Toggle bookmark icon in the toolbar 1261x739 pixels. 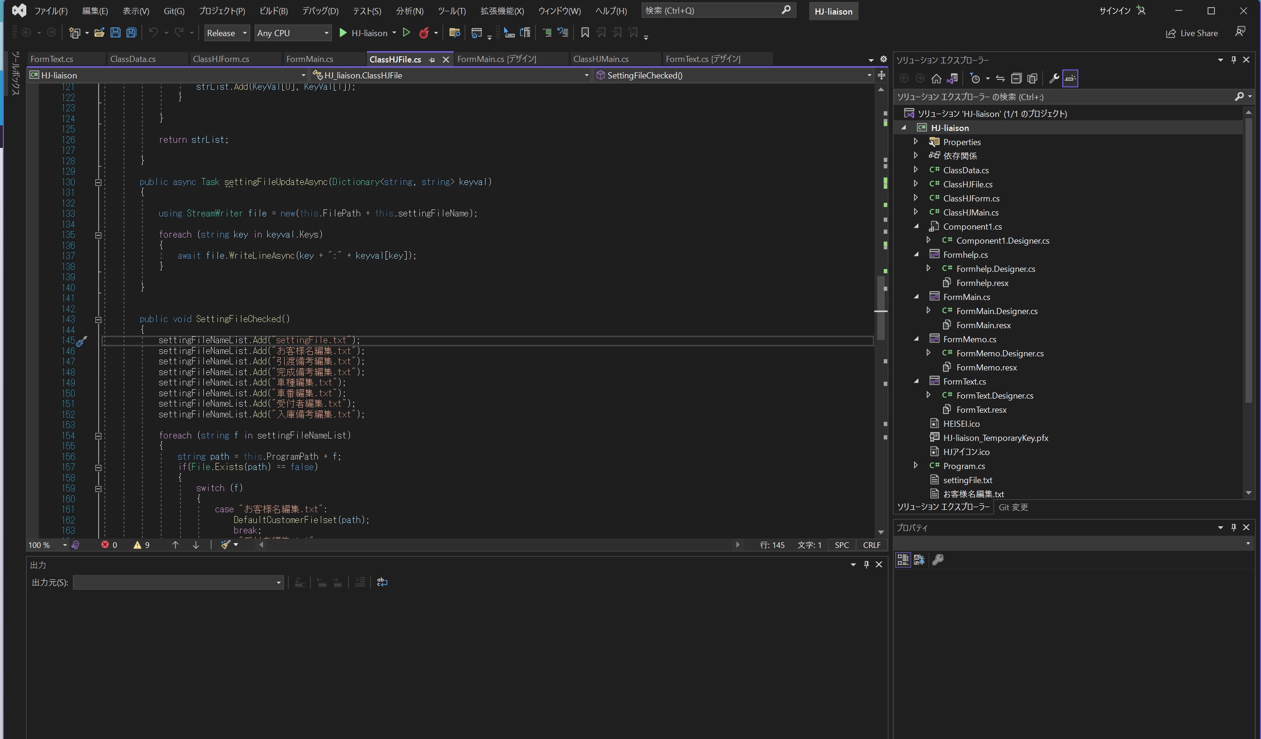(x=584, y=33)
